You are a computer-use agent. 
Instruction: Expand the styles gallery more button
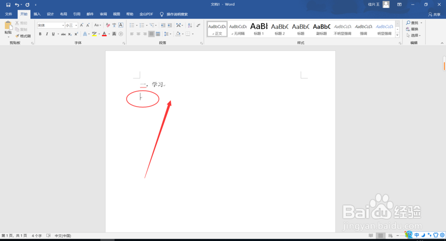click(x=397, y=35)
